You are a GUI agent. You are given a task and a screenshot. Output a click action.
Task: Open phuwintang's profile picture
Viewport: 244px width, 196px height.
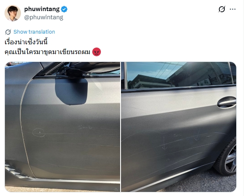coord(13,13)
